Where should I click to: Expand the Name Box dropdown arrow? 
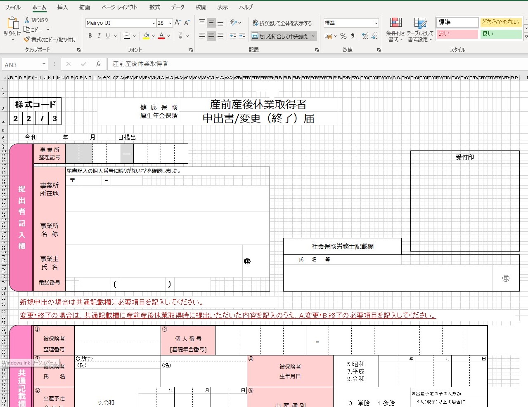pyautogui.click(x=44, y=64)
